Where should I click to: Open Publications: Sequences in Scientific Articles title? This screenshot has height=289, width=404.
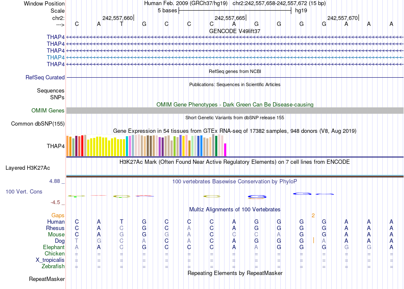tap(235, 84)
